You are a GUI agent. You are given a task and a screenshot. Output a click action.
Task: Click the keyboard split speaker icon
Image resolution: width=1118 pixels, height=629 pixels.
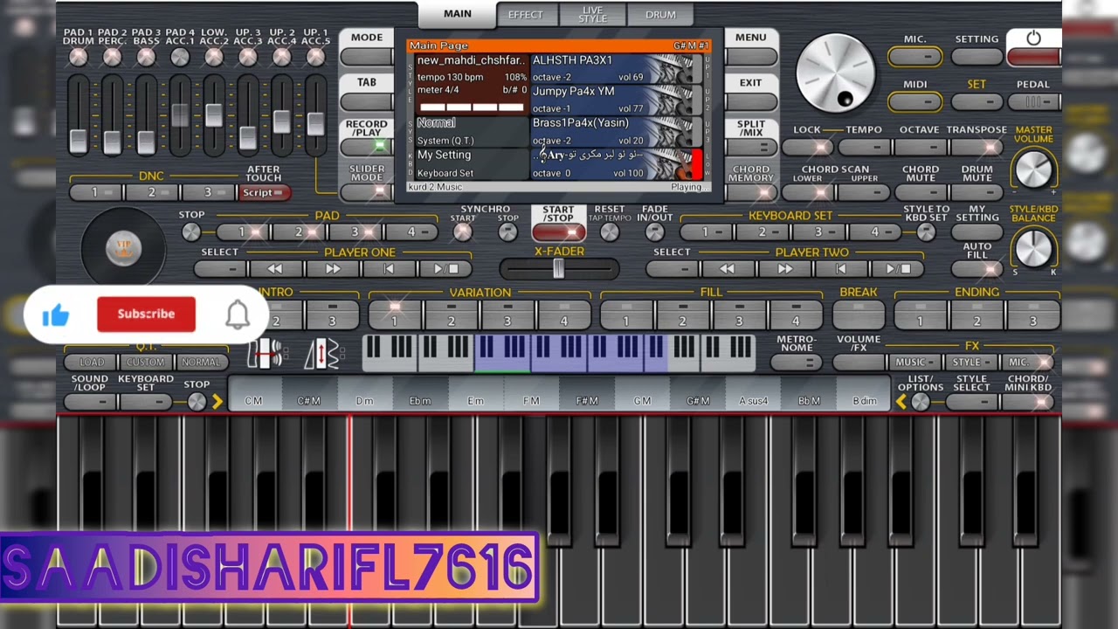click(x=267, y=354)
